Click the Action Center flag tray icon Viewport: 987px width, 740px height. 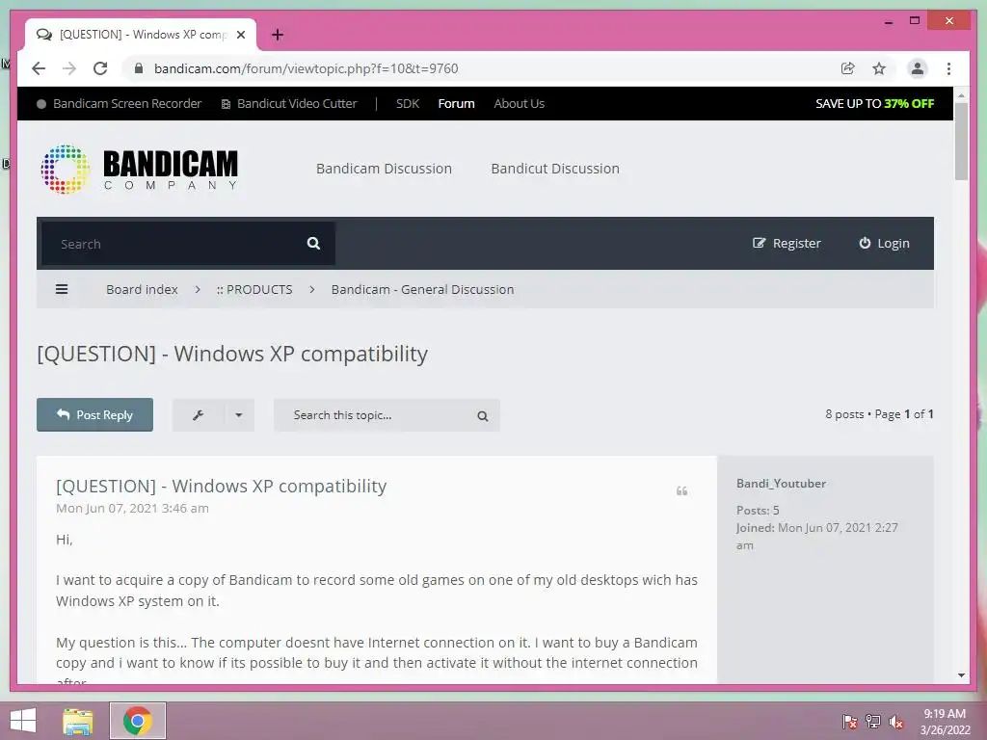tap(850, 721)
